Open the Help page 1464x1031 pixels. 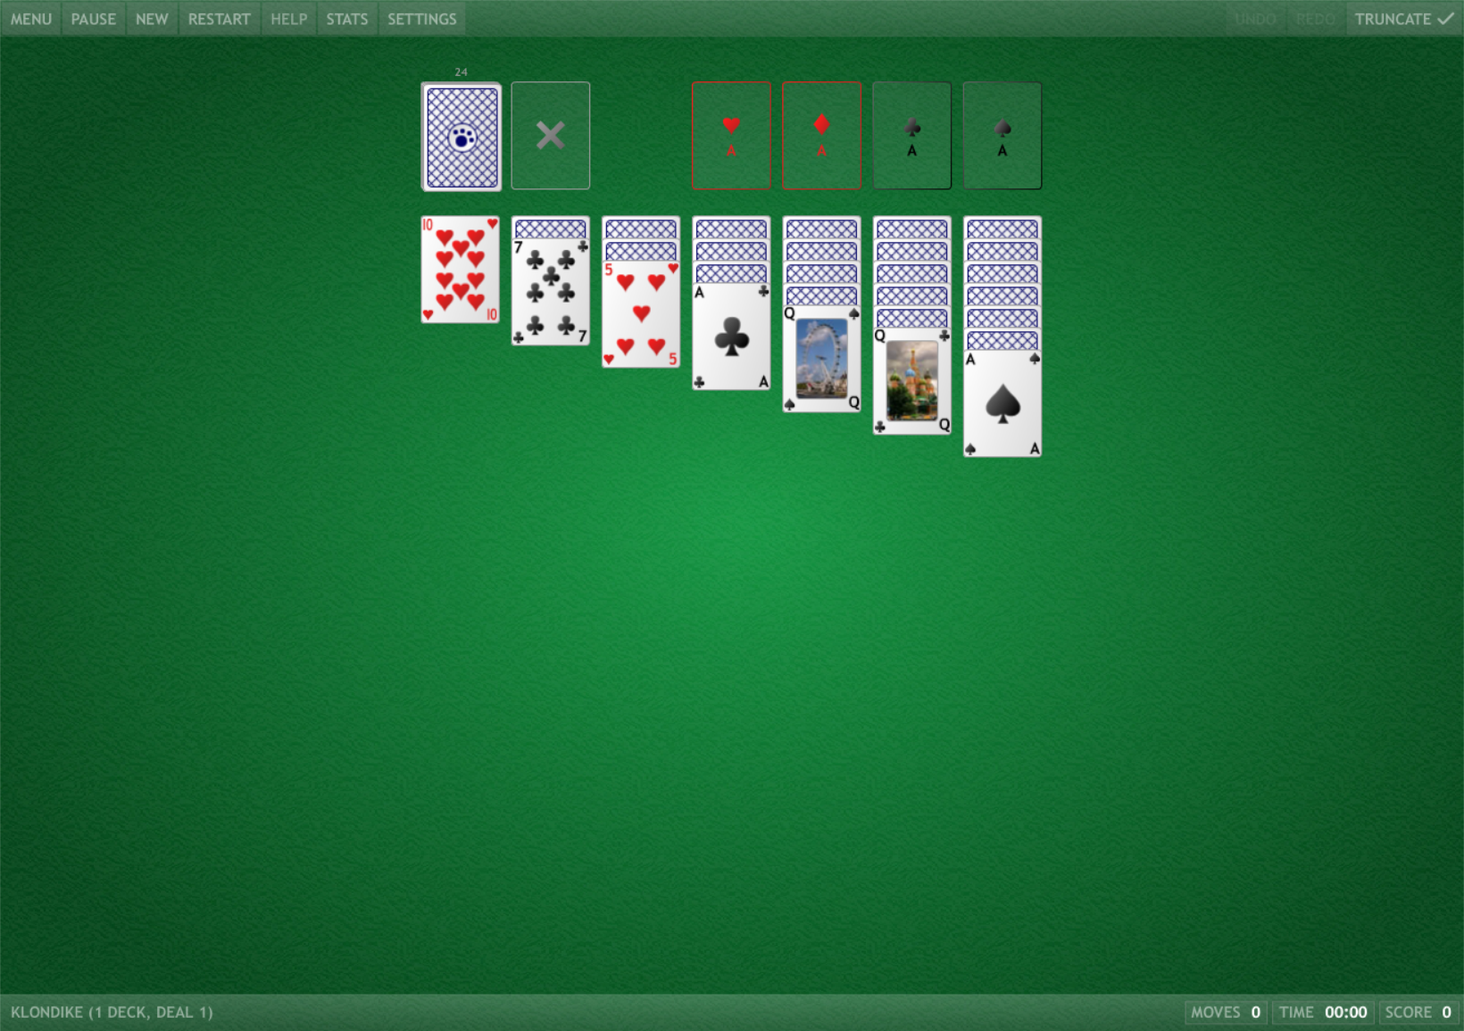pyautogui.click(x=288, y=19)
